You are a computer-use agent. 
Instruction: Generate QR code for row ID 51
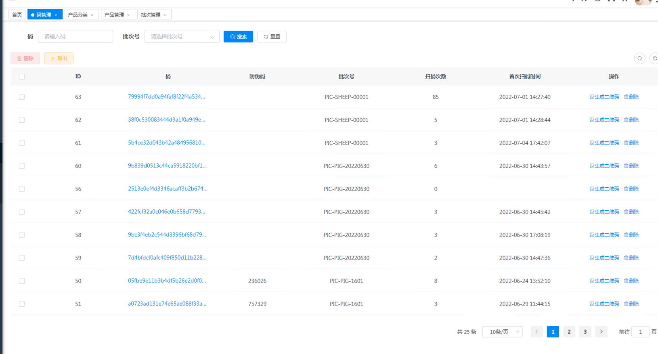604,304
